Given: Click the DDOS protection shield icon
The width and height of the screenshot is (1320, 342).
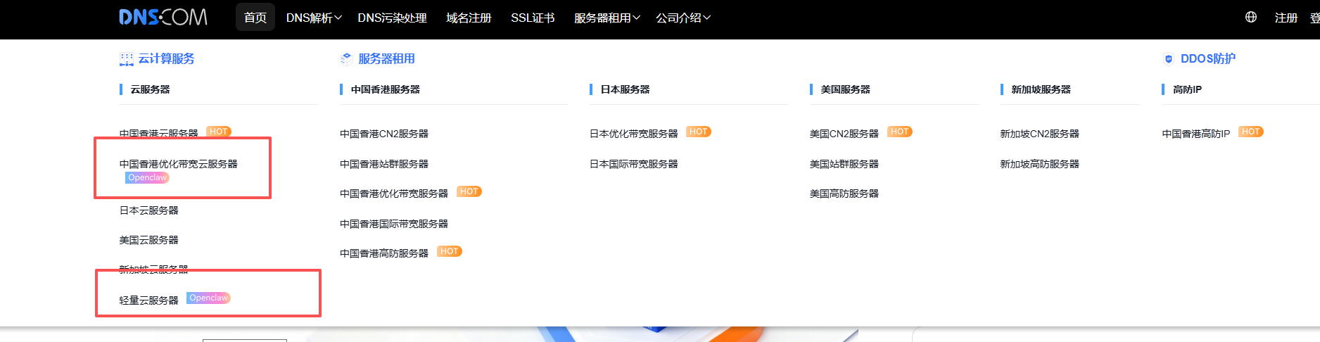Looking at the screenshot, I should (1168, 59).
